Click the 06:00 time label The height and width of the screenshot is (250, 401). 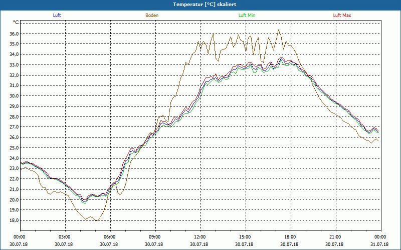(110, 237)
